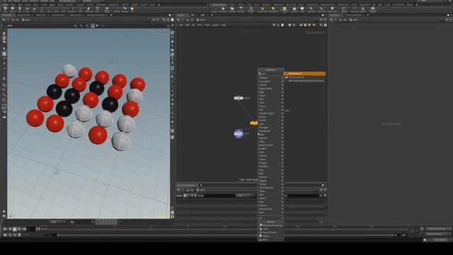The height and width of the screenshot is (255, 453).
Task: Click the Group field in parameter pane
Action: (x=220, y=195)
